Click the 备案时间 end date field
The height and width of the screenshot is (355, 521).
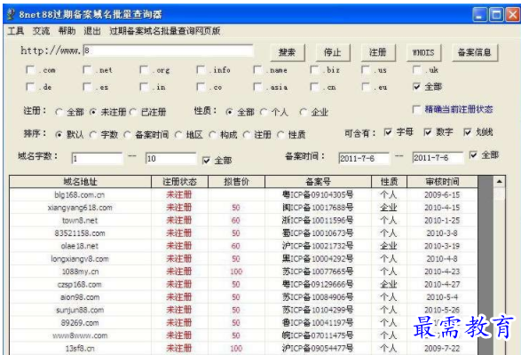(438, 158)
